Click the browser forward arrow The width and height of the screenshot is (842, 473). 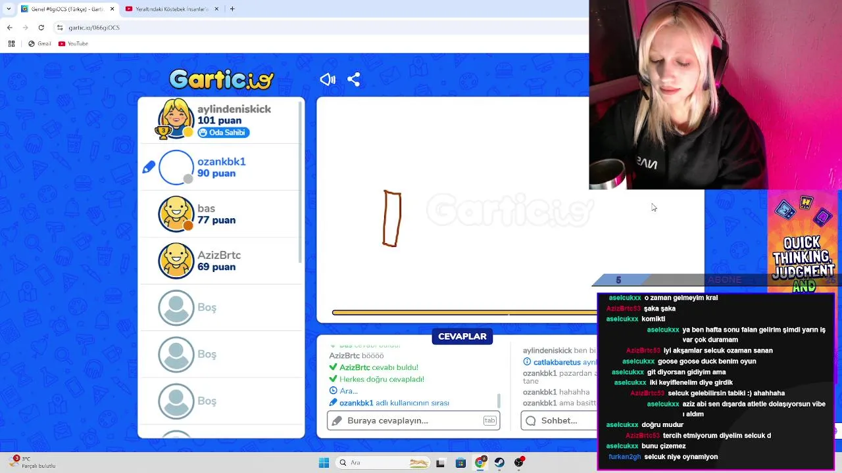(x=26, y=28)
